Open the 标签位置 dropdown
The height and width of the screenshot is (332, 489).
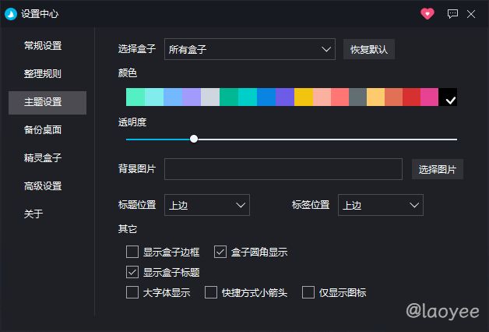pos(380,205)
